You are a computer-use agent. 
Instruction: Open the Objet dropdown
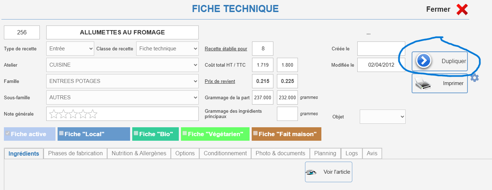point(383,117)
